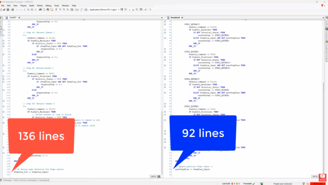Image resolution: width=328 pixels, height=185 pixels.
Task: Open the Online menu
Action: pyautogui.click(x=40, y=5)
